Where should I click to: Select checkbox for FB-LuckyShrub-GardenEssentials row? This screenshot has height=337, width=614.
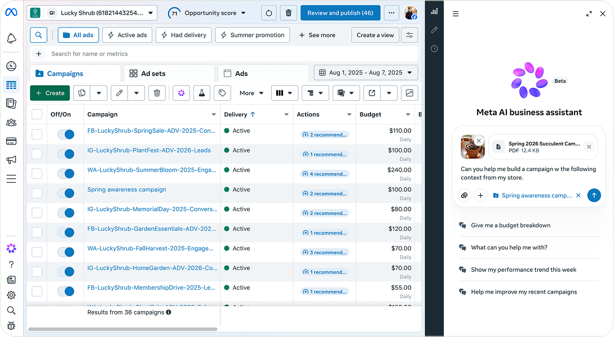[37, 232]
